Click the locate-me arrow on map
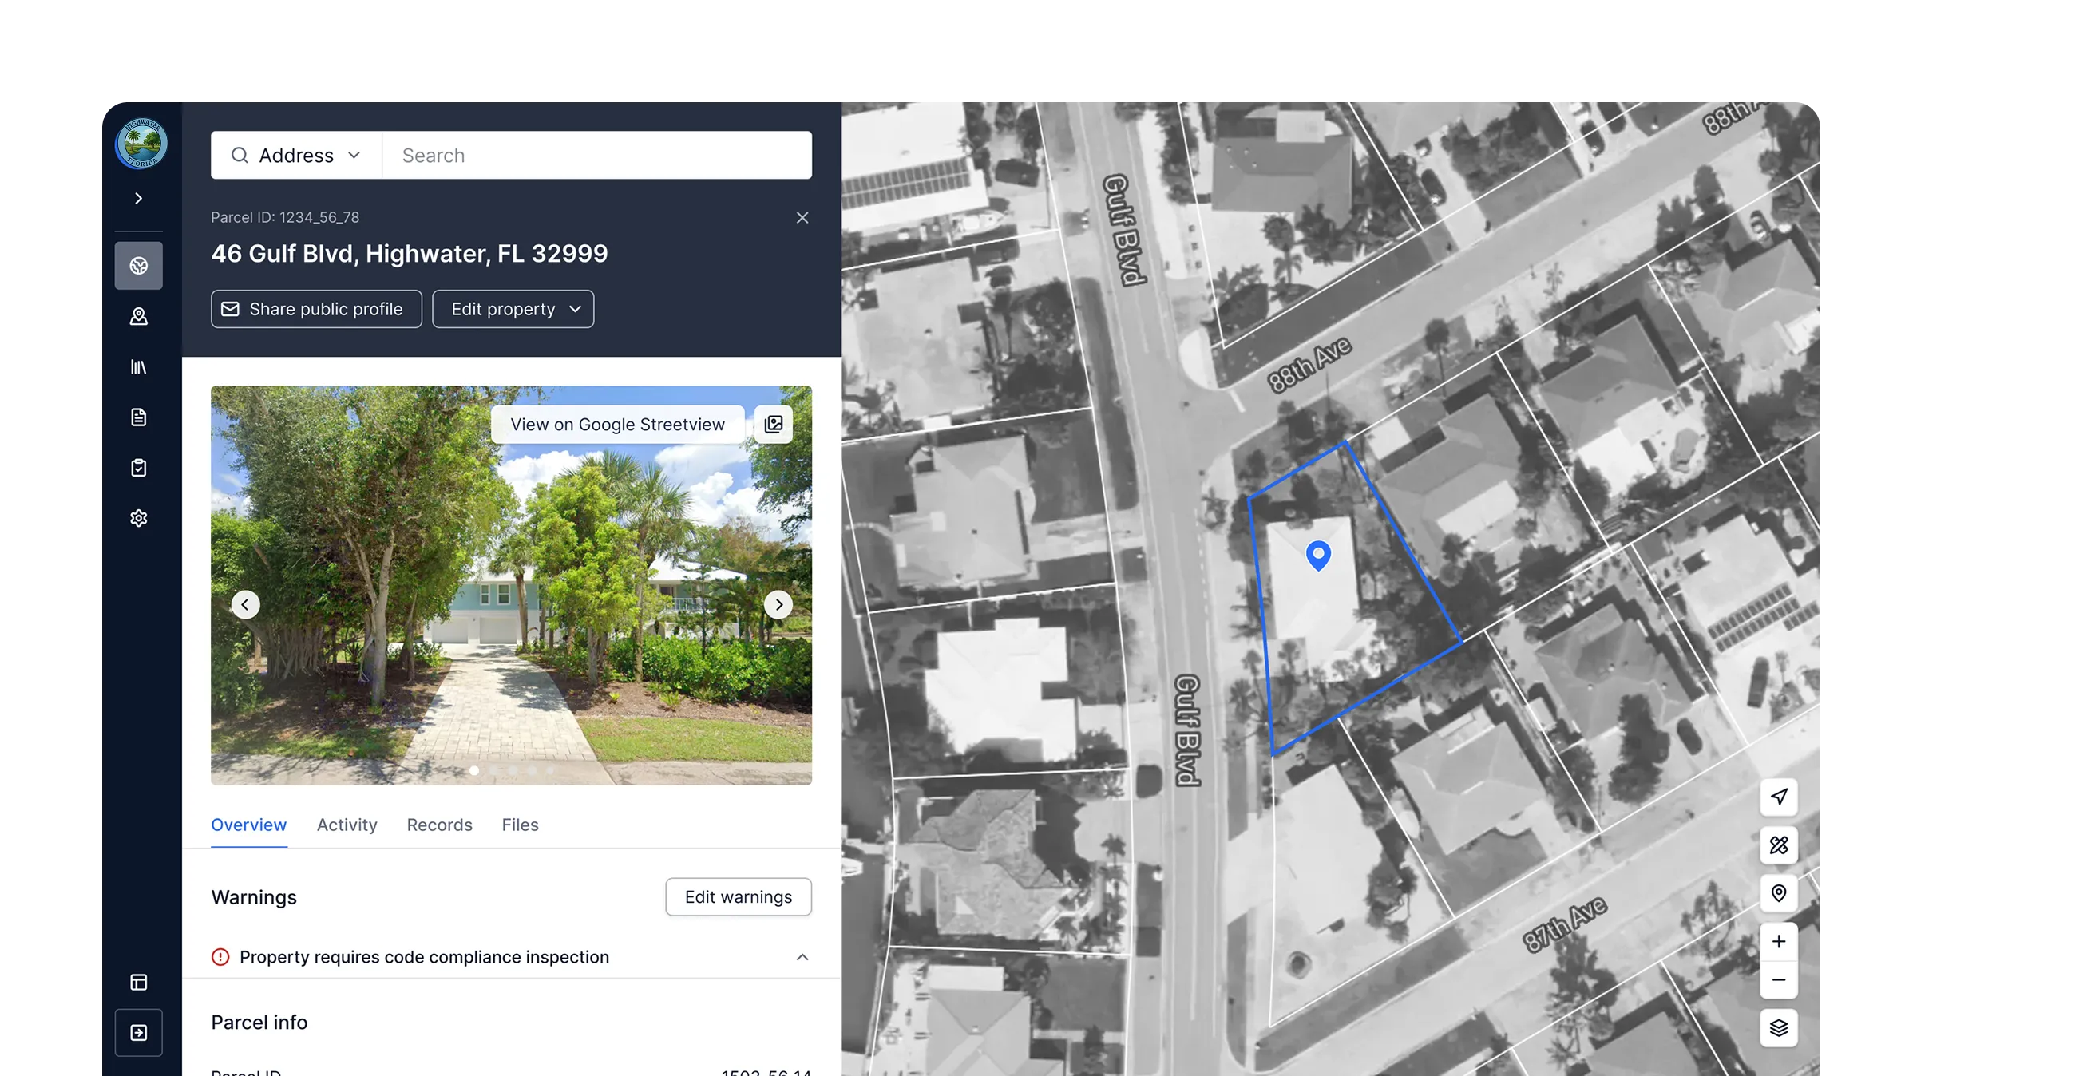This screenshot has width=2095, height=1076. click(1778, 796)
